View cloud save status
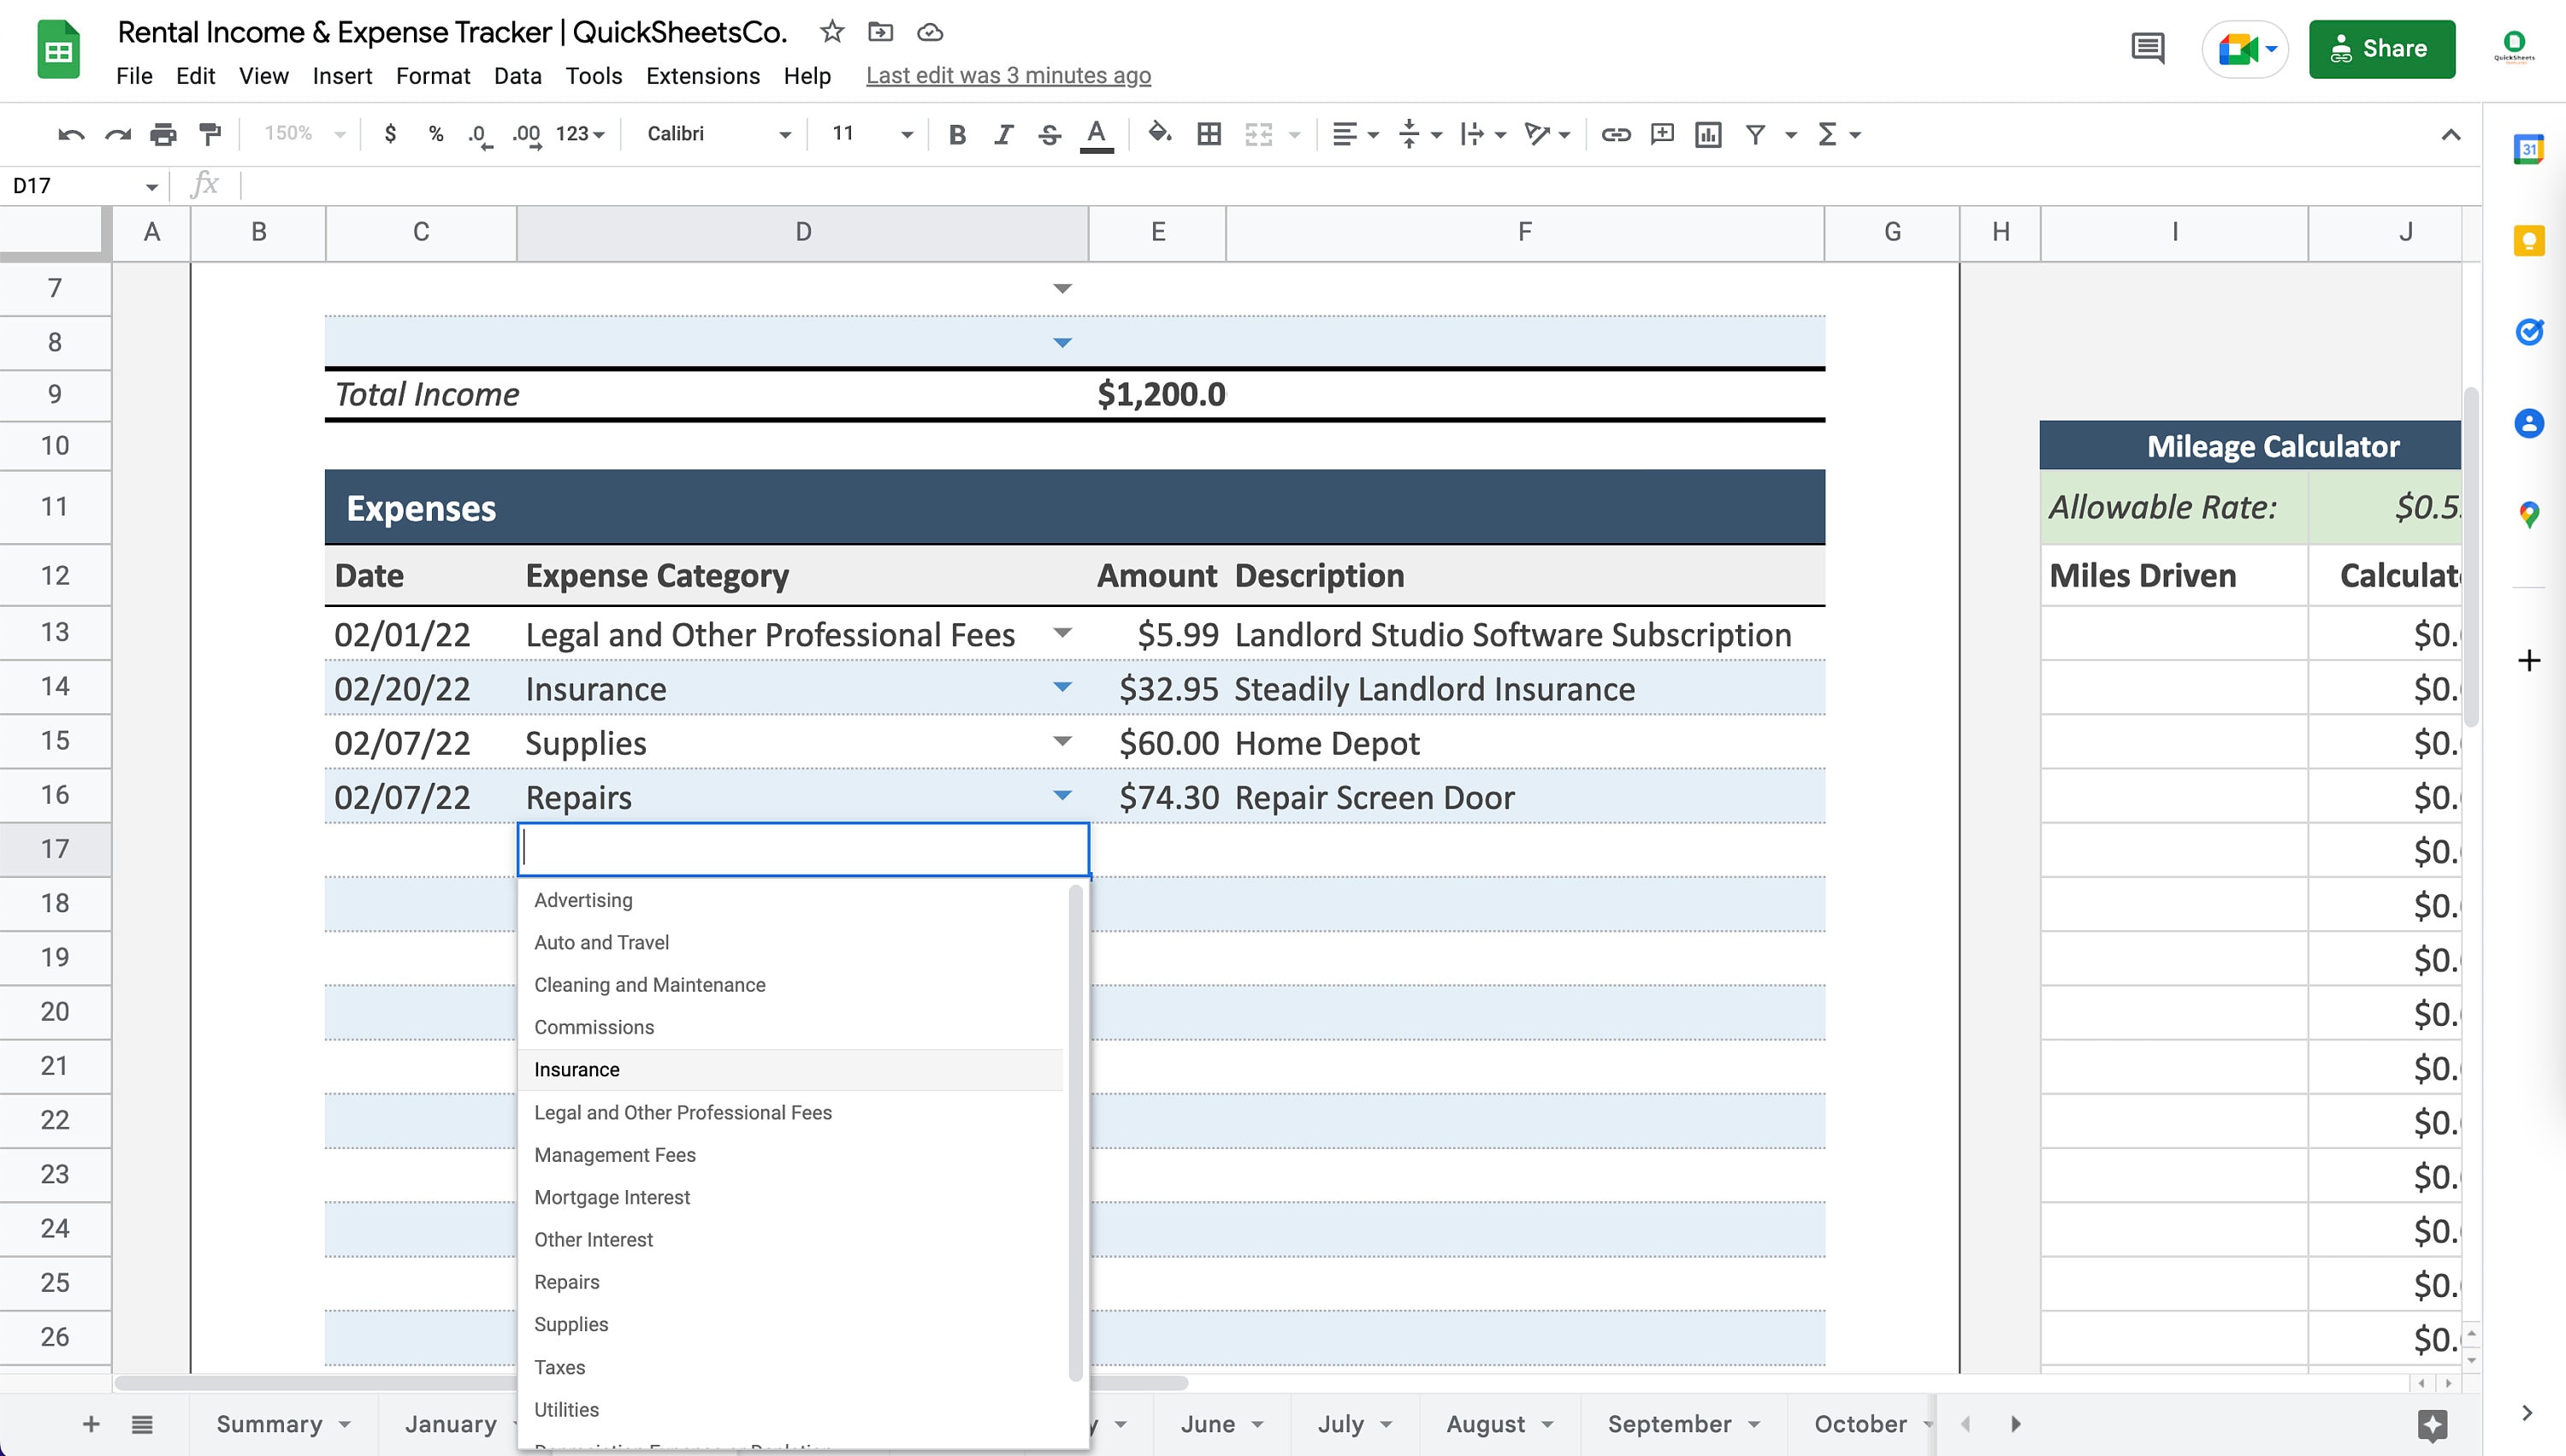Viewport: 2566px width, 1456px height. [931, 32]
